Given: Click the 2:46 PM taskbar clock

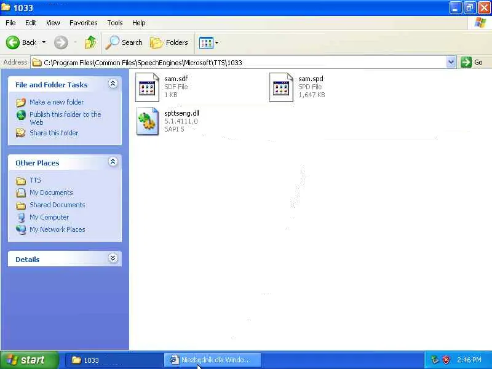Looking at the screenshot, I should [469, 360].
